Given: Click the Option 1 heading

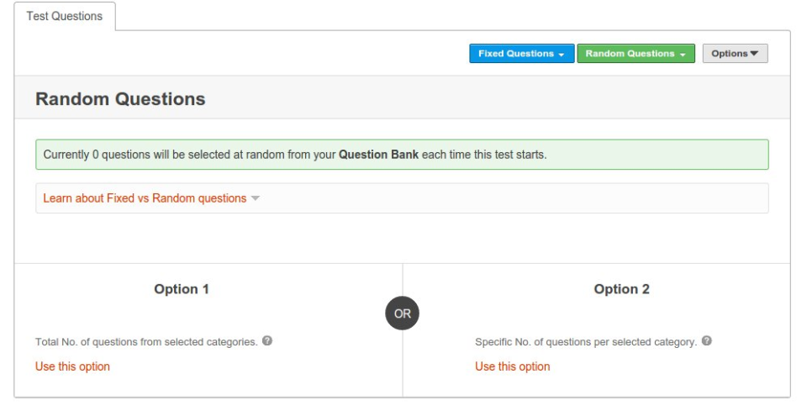Looking at the screenshot, I should pos(182,289).
